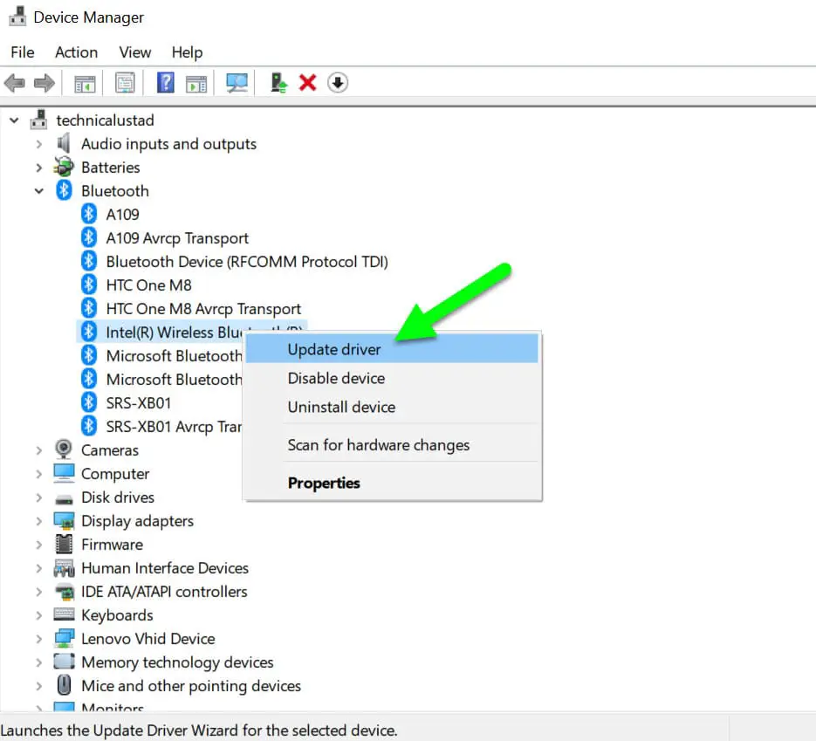Choose Uninstall device from the context menu
Viewport: 816px width, 741px height.
point(392,407)
